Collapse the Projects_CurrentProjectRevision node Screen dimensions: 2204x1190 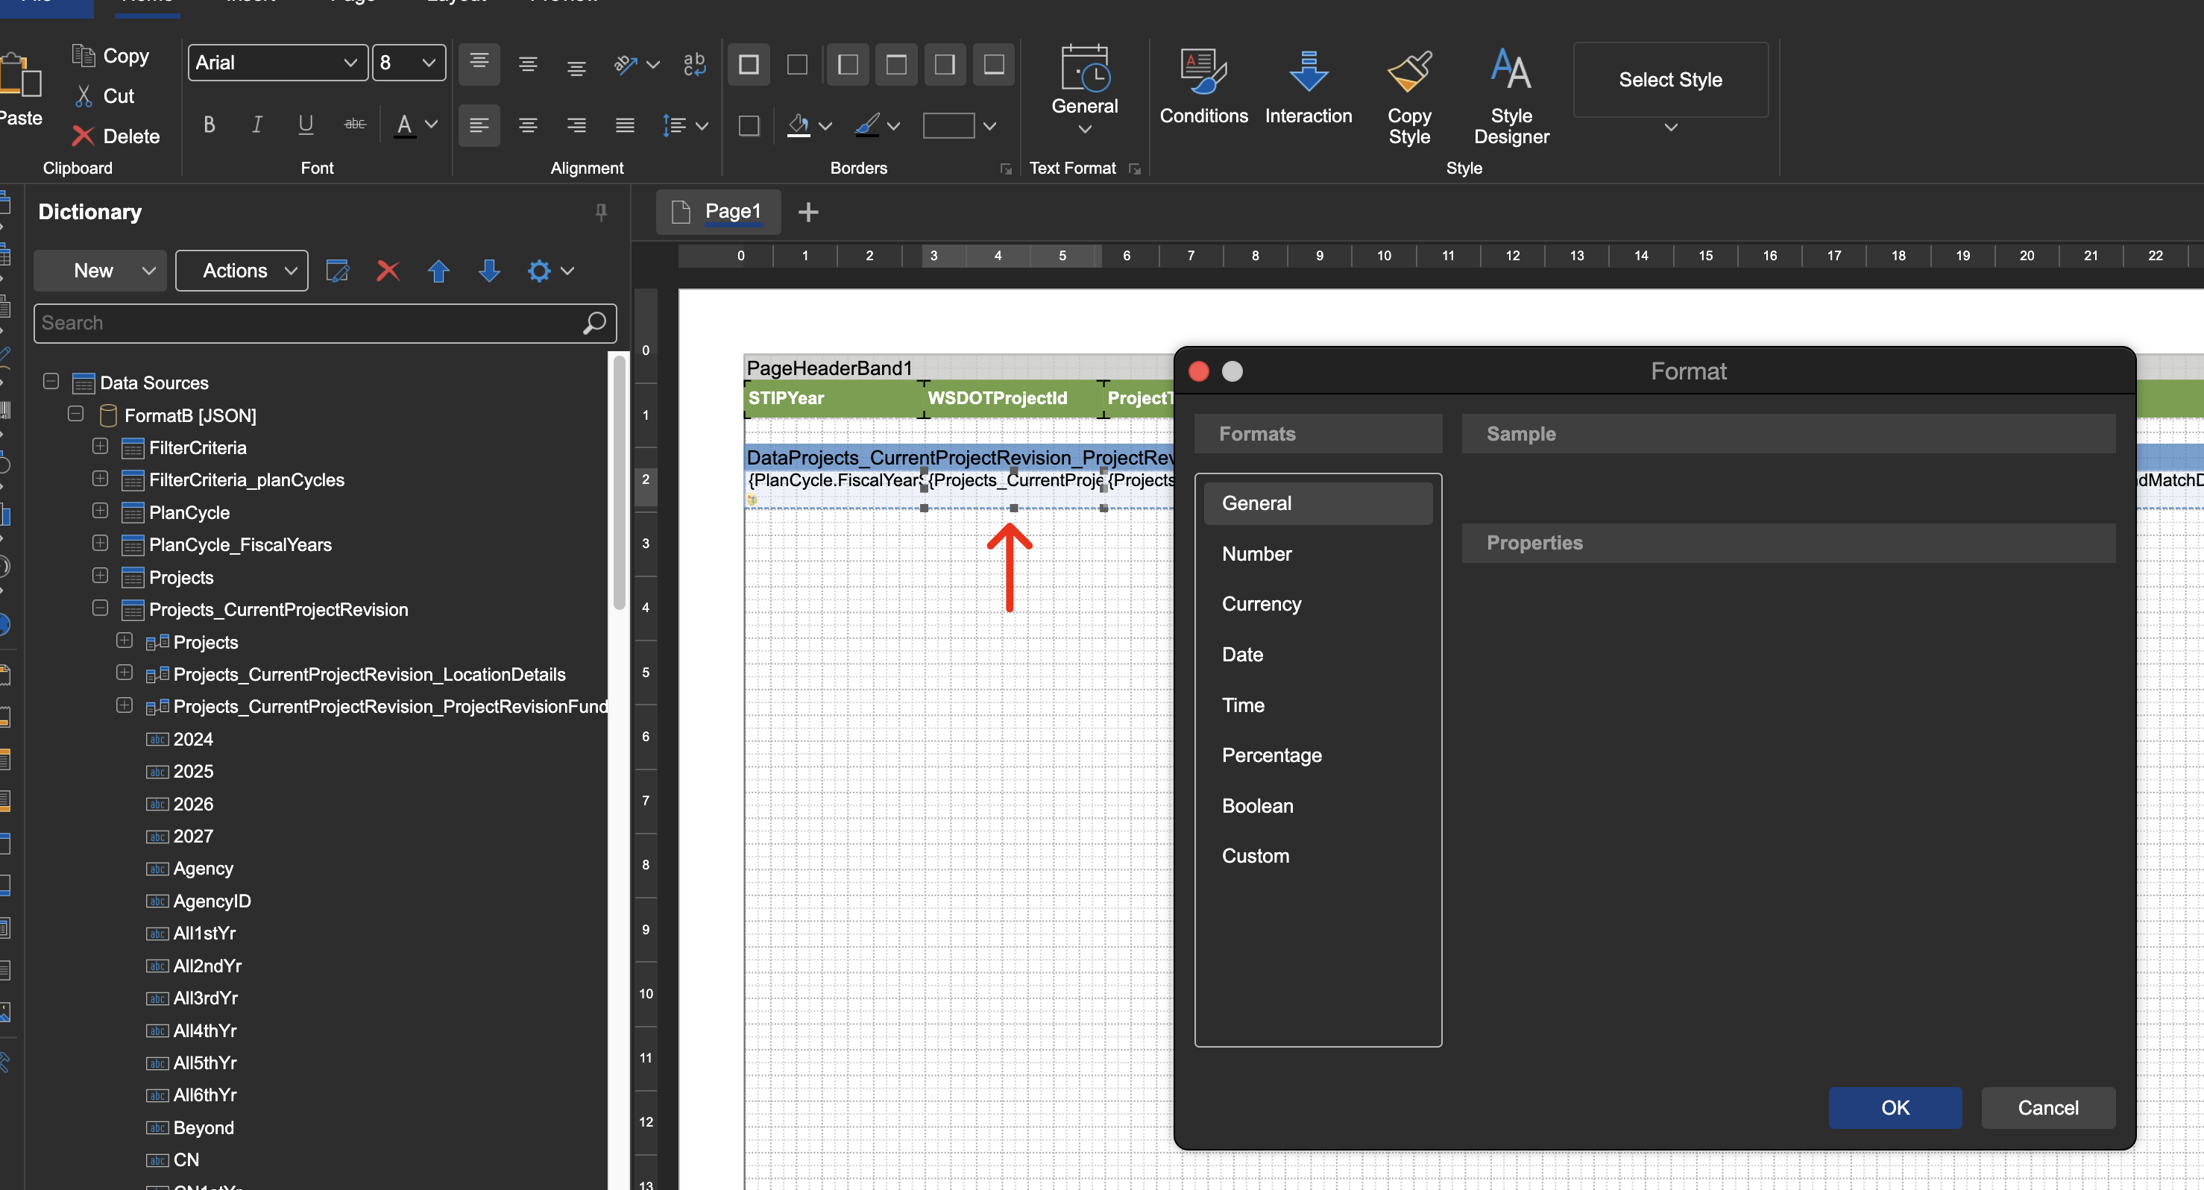(x=100, y=608)
